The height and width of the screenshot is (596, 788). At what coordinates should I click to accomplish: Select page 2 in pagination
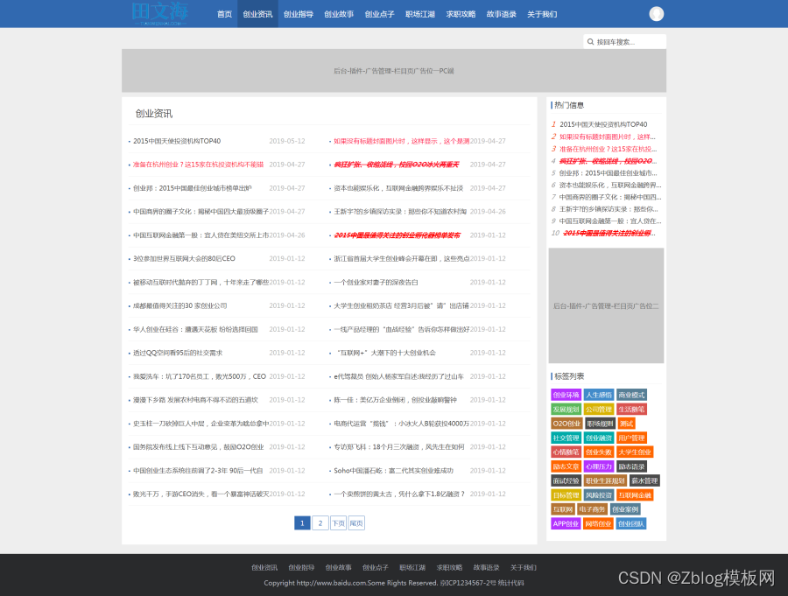(320, 522)
